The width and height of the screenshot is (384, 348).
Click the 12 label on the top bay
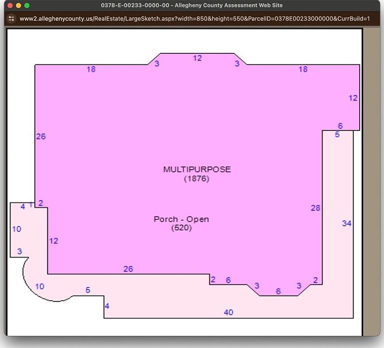197,58
